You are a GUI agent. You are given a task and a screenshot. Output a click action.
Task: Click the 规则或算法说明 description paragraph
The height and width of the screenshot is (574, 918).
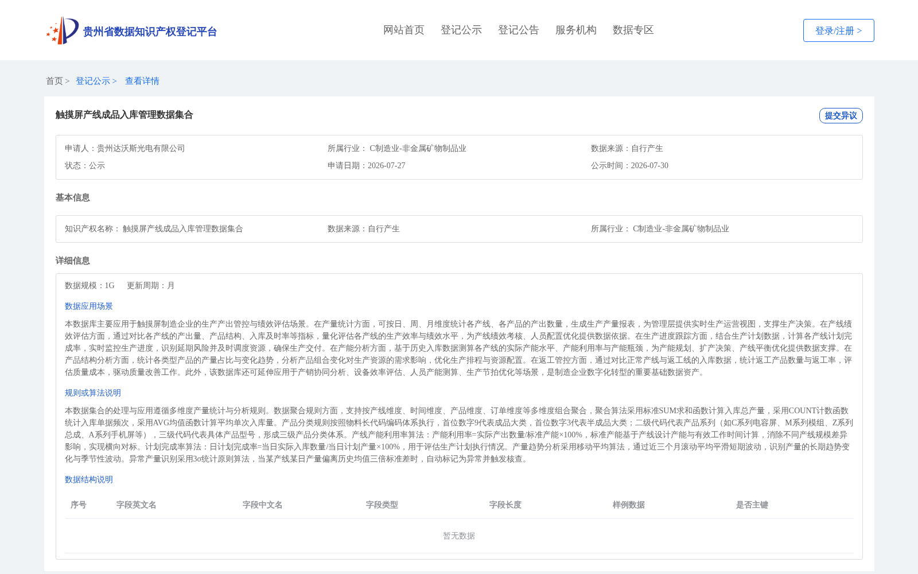click(x=459, y=435)
